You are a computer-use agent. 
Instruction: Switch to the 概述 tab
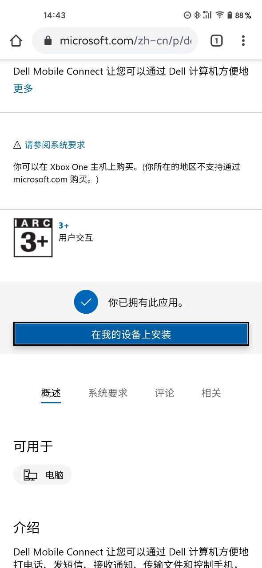[x=51, y=393]
